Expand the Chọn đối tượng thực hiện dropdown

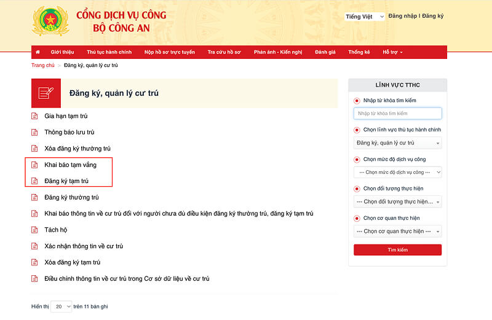397,201
